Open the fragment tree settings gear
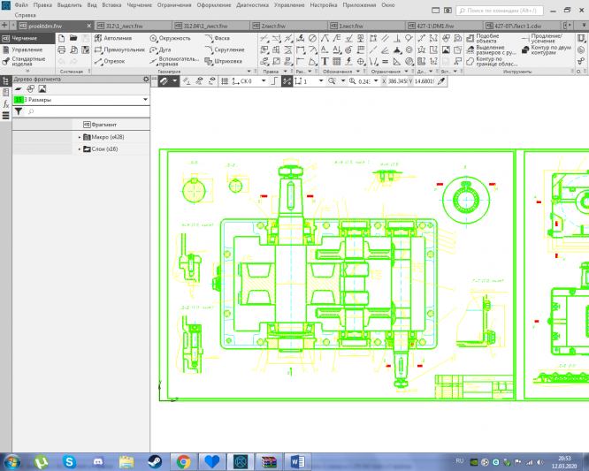The width and height of the screenshot is (589, 471). [x=147, y=79]
